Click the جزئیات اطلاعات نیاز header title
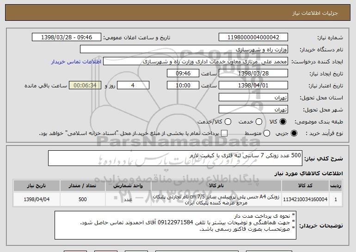 click(x=315, y=13)
